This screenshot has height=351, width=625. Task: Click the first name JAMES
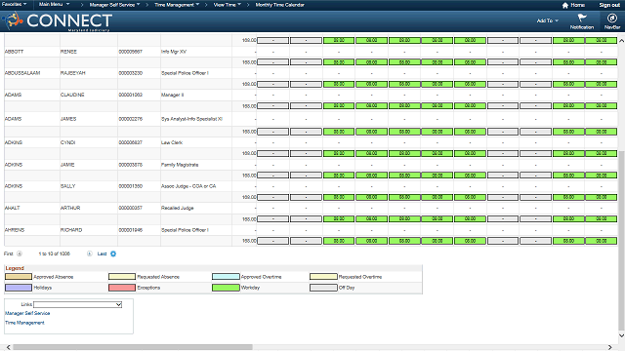pyautogui.click(x=68, y=119)
